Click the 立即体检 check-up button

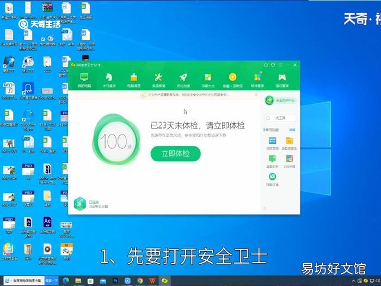pyautogui.click(x=176, y=154)
